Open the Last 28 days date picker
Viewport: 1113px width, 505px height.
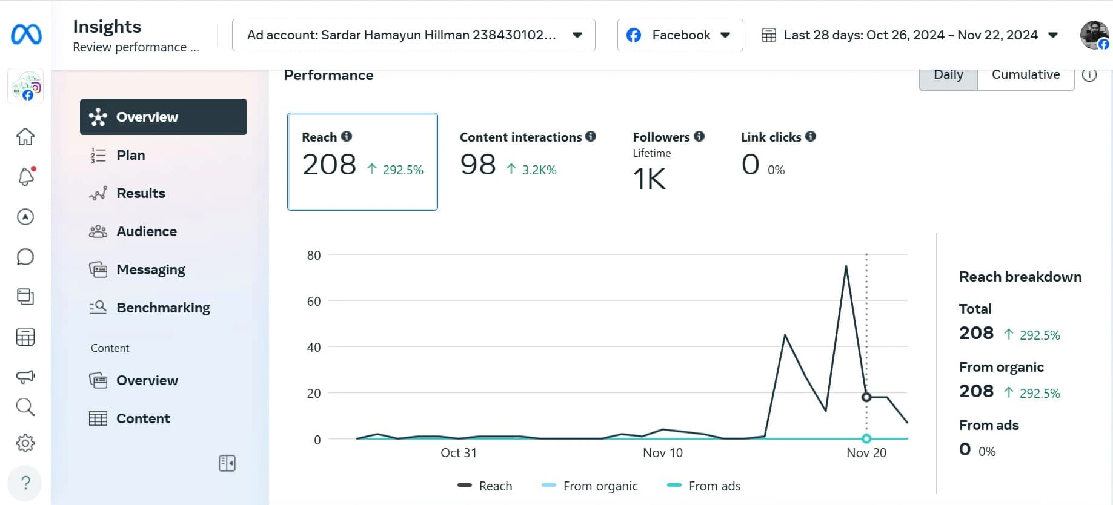[x=909, y=35]
